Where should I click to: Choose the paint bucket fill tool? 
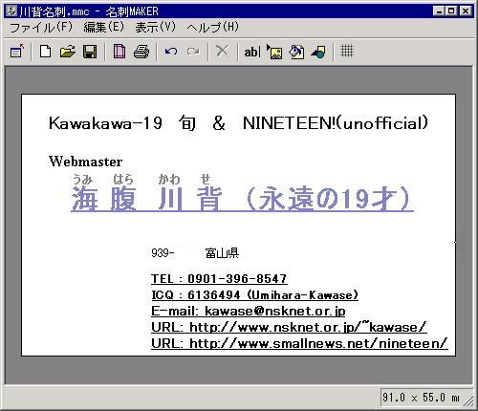coord(296,51)
